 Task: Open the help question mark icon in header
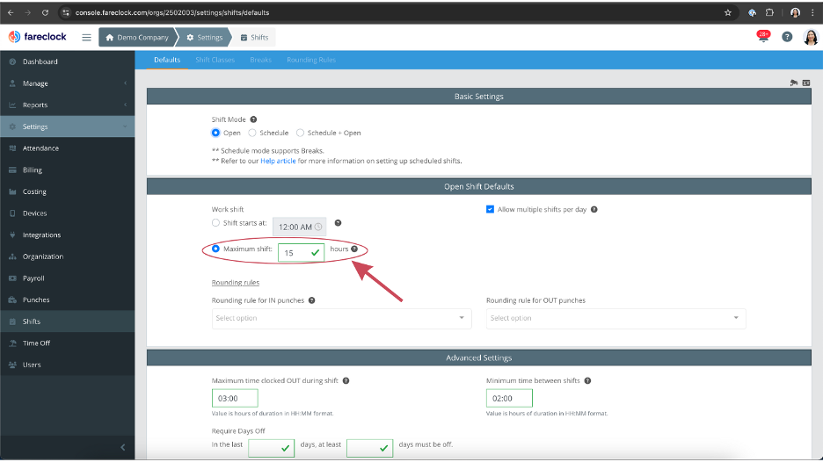tap(787, 37)
